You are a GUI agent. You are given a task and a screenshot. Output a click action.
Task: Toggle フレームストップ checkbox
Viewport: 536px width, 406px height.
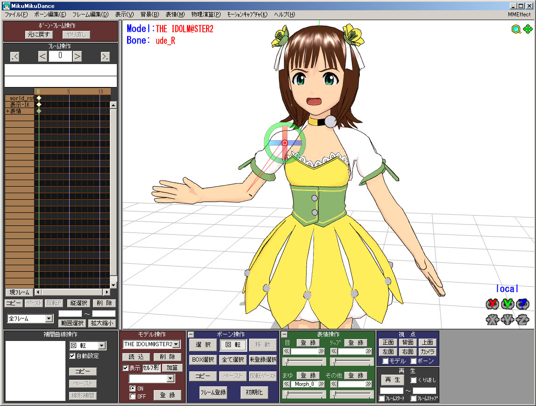[x=413, y=399]
